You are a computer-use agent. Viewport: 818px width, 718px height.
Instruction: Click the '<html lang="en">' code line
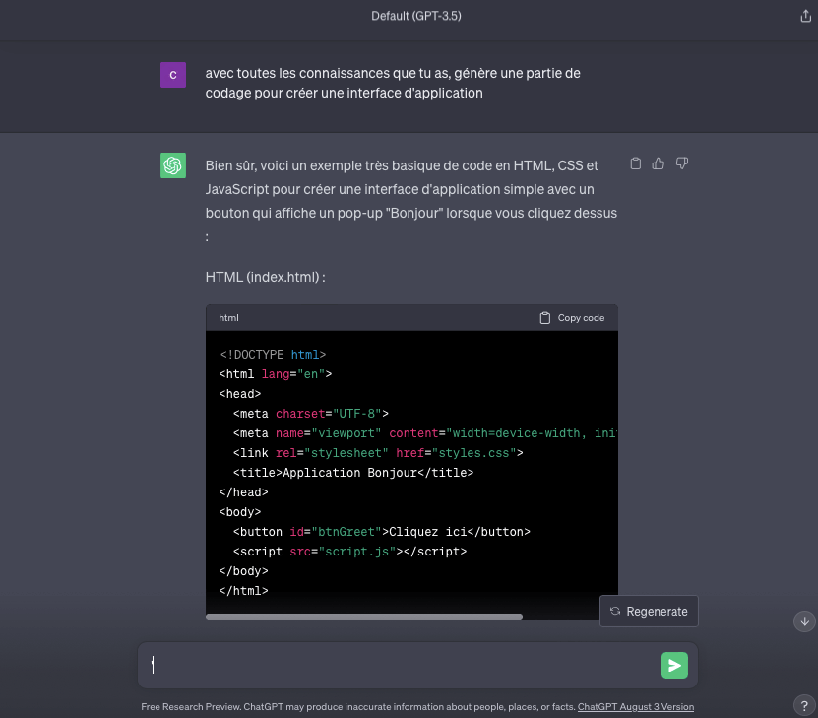click(x=276, y=374)
